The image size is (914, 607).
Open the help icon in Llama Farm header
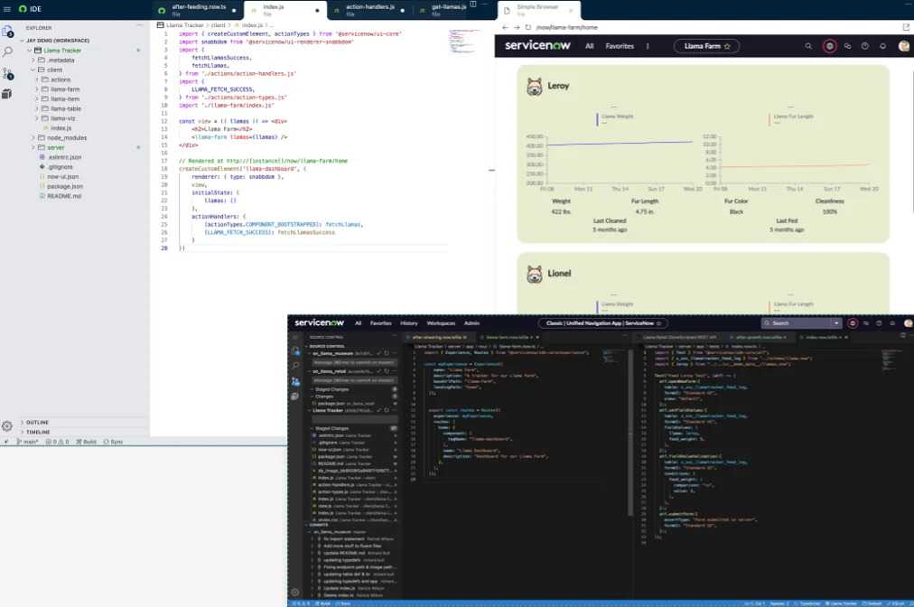[864, 46]
